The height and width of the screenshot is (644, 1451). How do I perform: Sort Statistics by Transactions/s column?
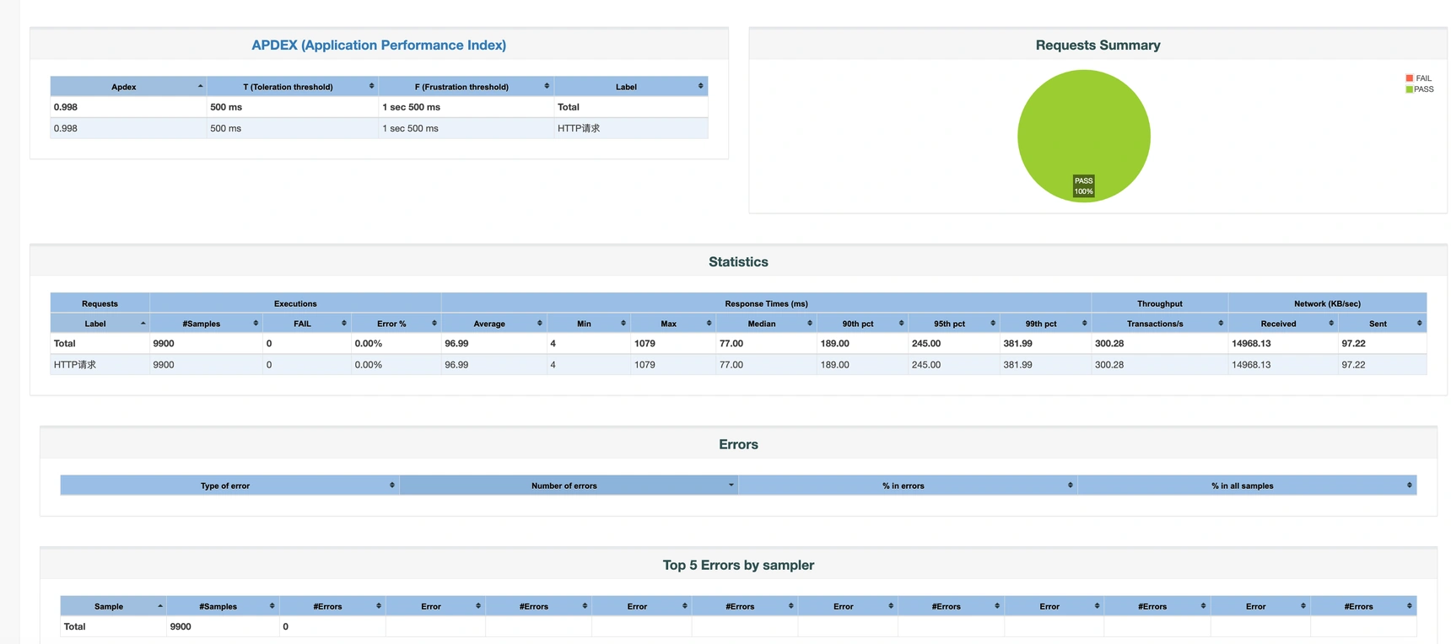(1159, 324)
